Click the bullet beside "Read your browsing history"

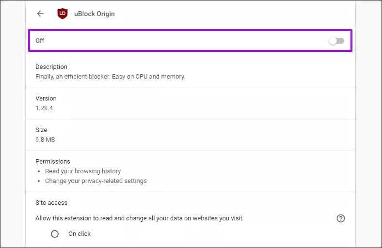click(38, 171)
